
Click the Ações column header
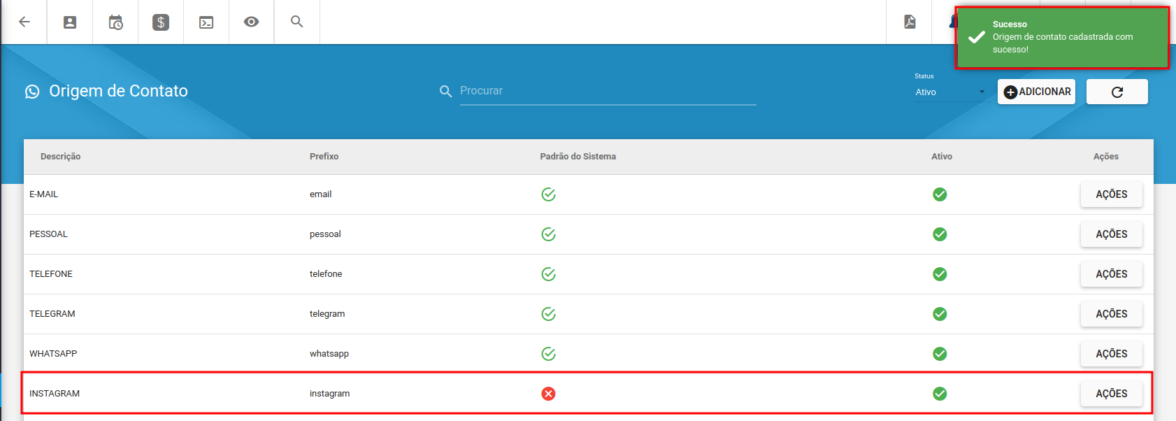tap(1106, 157)
